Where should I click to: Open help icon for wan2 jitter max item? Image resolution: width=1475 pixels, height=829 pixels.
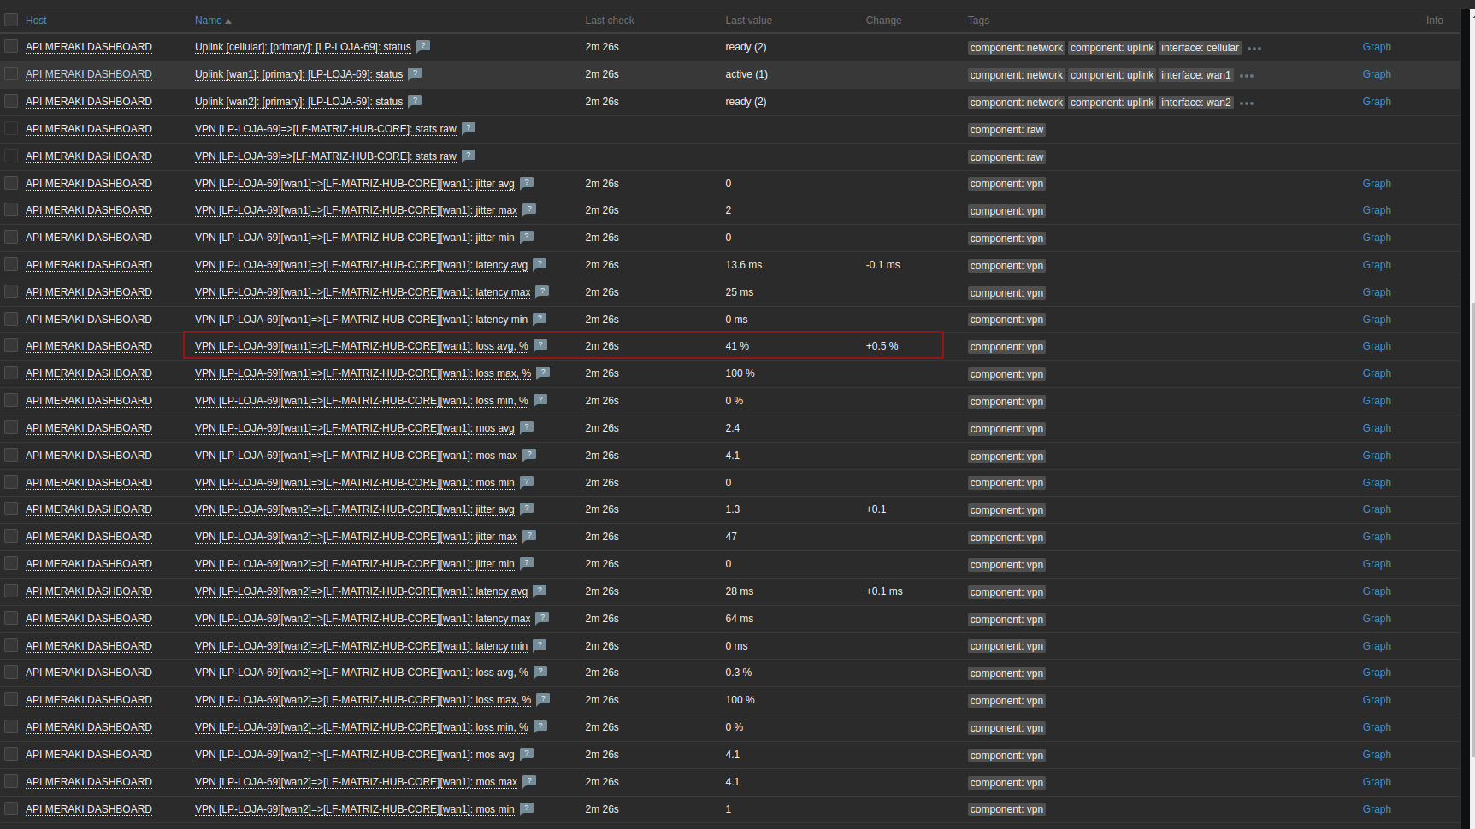529,536
